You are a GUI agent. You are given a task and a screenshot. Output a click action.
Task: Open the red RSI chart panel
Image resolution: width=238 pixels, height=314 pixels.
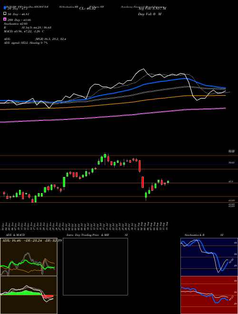point(209,295)
